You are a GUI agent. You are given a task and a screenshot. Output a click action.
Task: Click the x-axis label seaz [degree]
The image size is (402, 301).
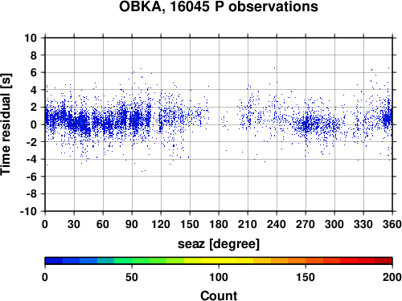click(219, 244)
